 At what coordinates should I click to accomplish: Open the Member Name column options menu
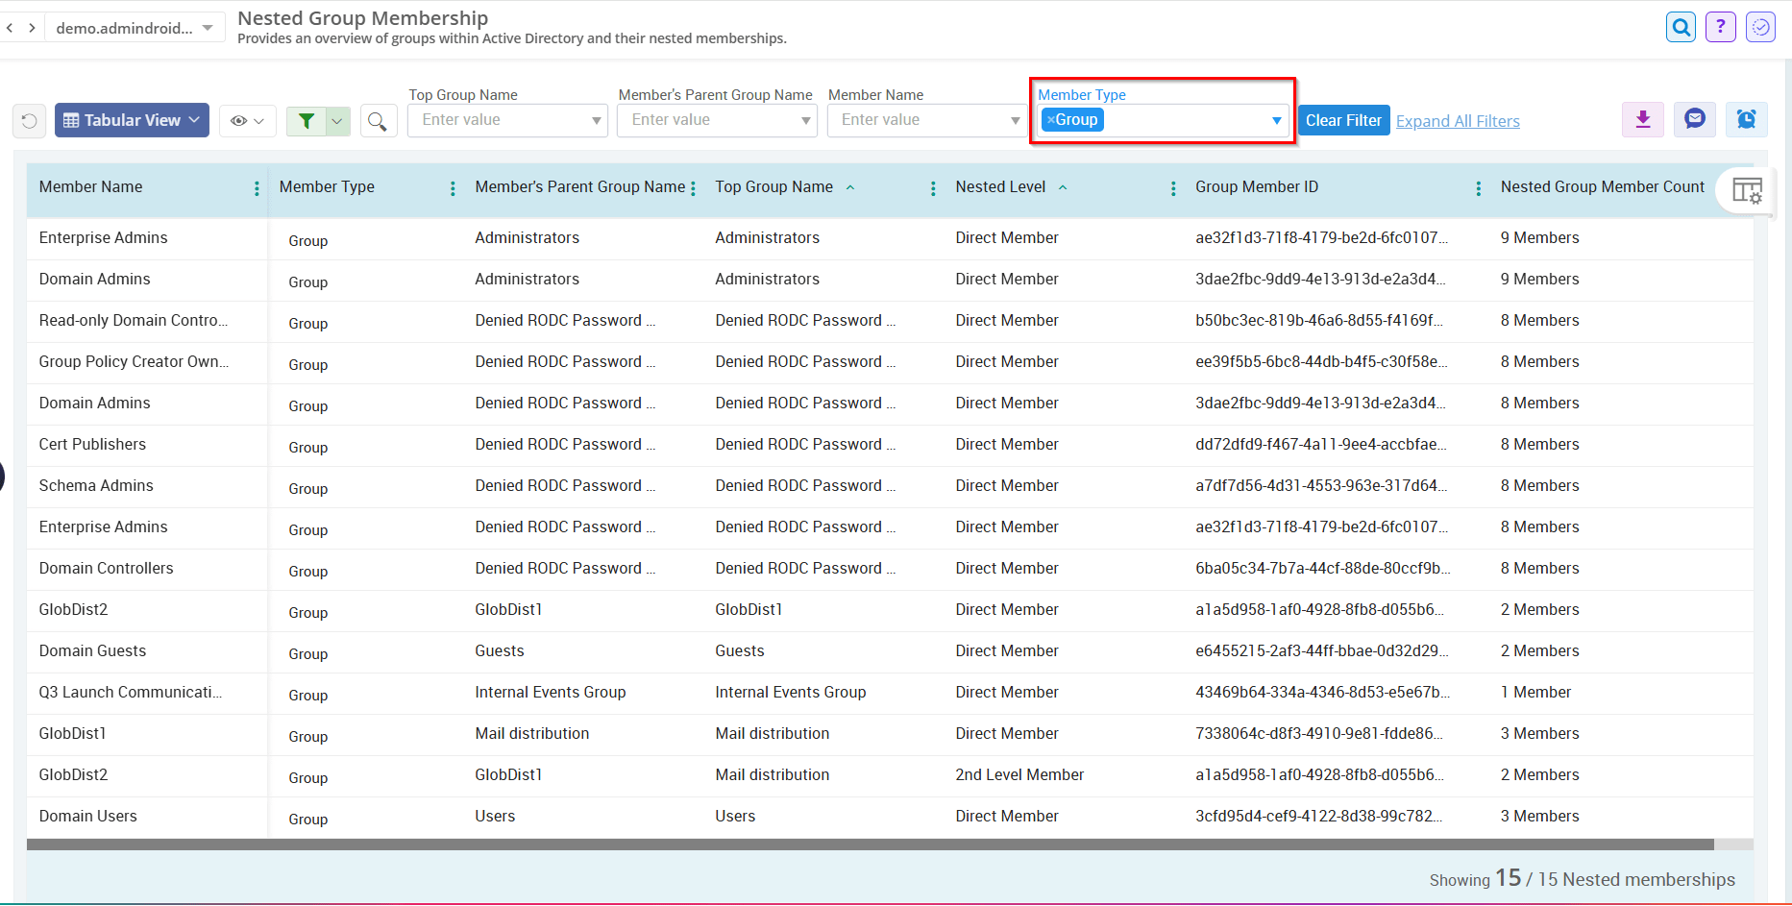(257, 188)
